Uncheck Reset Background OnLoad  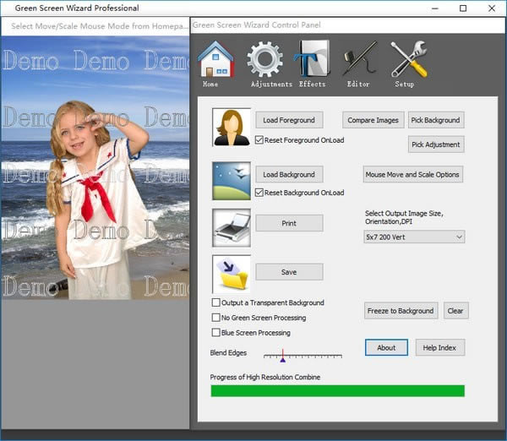click(x=259, y=193)
